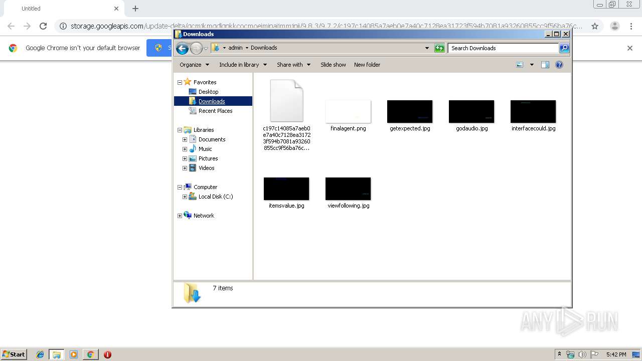642x361 pixels.
Task: Select the interfacecould.jpg thumbnail
Action: click(533, 111)
